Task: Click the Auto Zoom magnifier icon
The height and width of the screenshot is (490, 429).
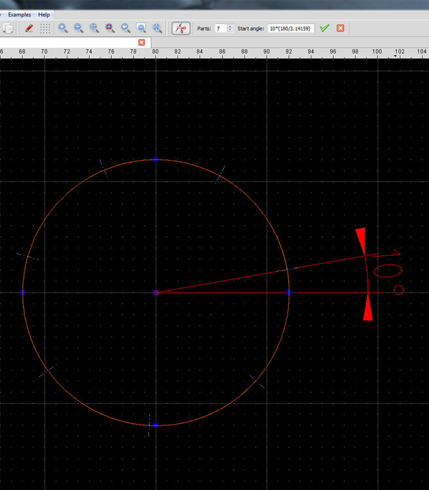Action: [94, 28]
